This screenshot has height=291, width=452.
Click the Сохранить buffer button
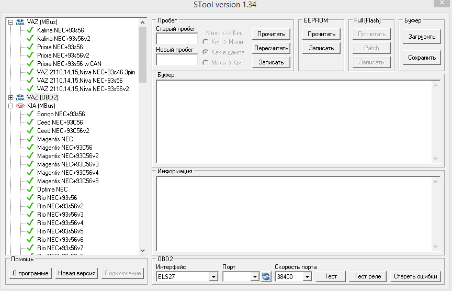[x=422, y=58]
